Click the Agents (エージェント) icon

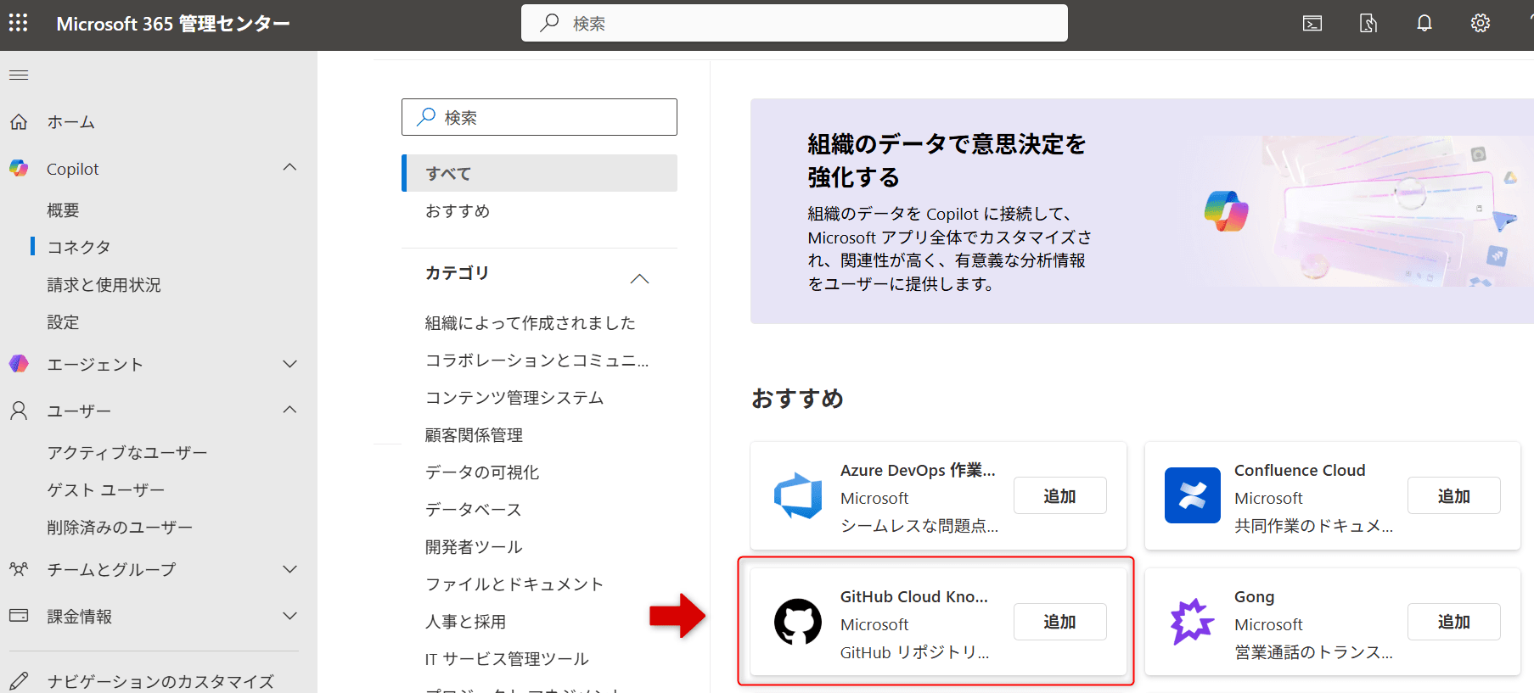19,364
